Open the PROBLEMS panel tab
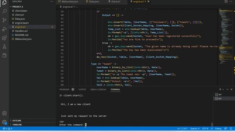The height and width of the screenshot is (132, 235). 64,89
